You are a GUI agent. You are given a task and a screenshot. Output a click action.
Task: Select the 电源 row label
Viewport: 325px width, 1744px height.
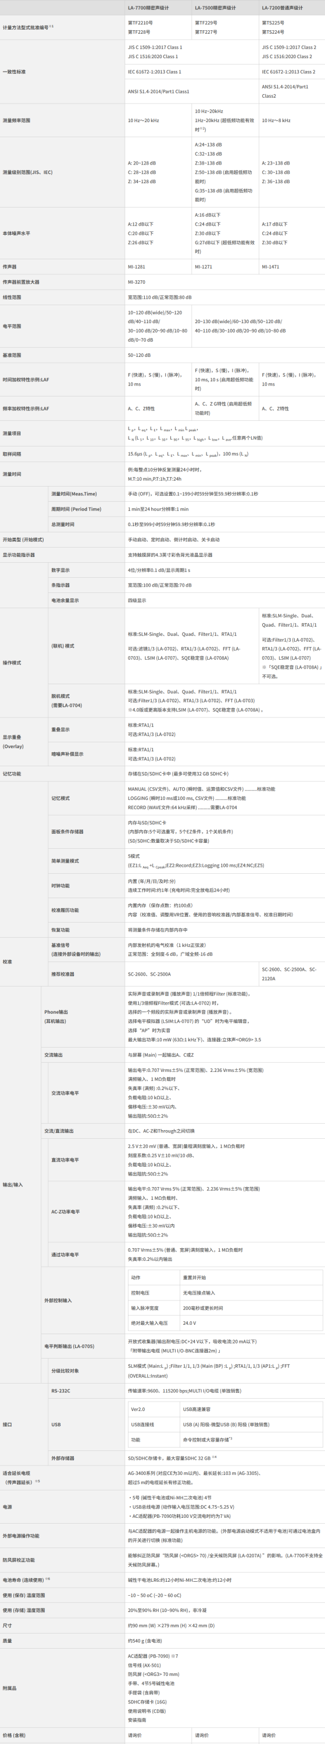point(8,1507)
